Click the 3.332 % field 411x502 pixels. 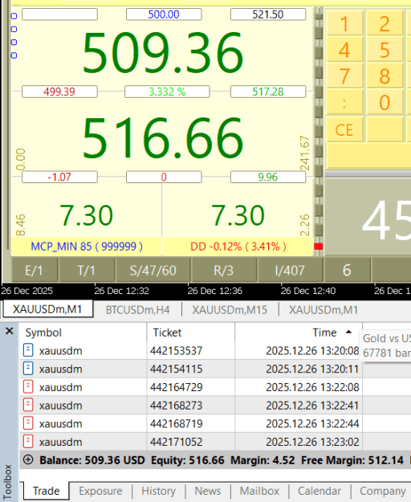[x=167, y=92]
